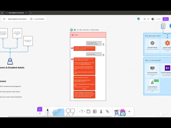Click the globe icon above chat
The height and width of the screenshot is (128, 171).
(71, 30)
